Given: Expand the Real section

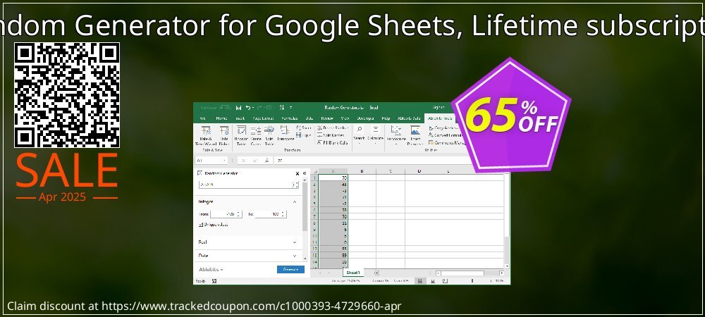Looking at the screenshot, I should point(295,242).
